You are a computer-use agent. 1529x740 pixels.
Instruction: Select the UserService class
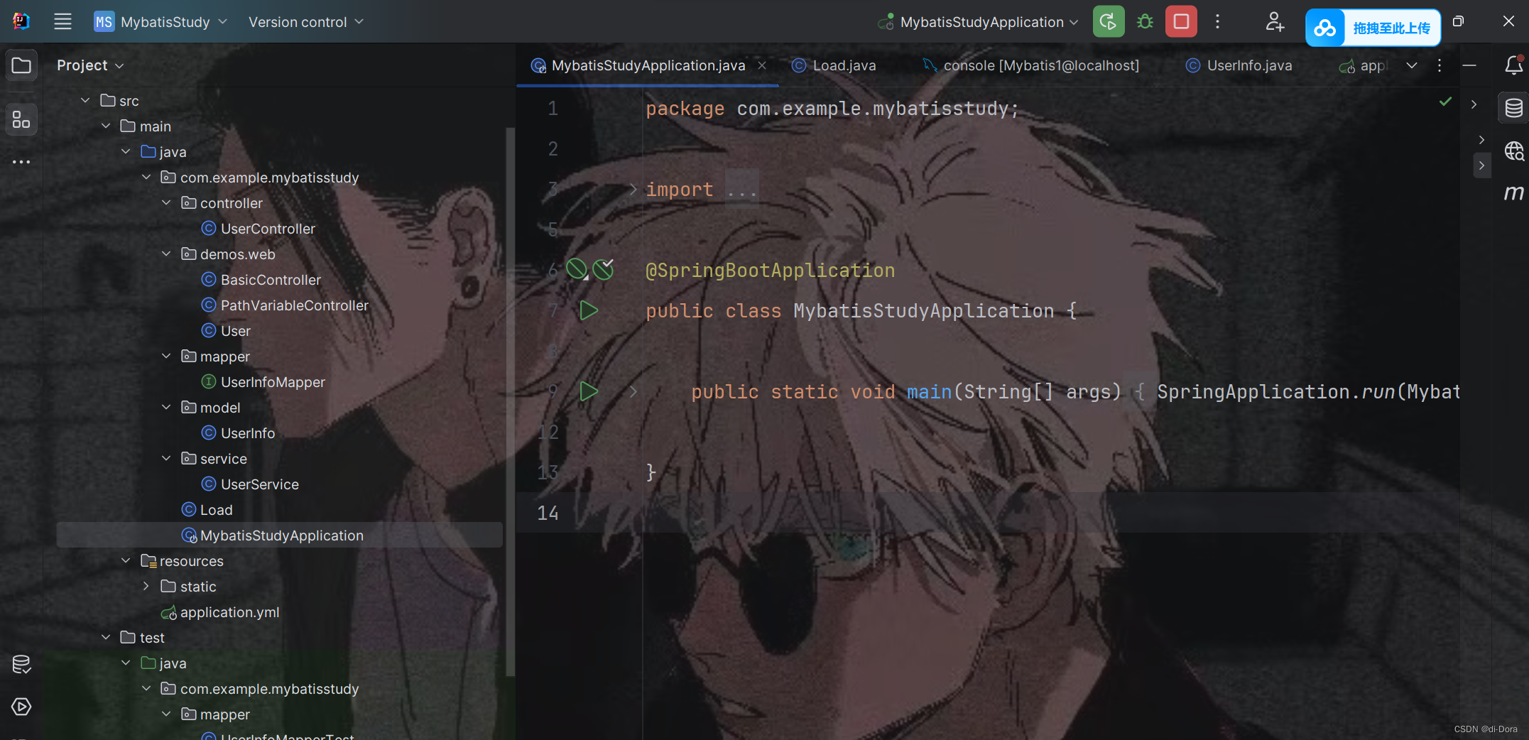click(250, 484)
